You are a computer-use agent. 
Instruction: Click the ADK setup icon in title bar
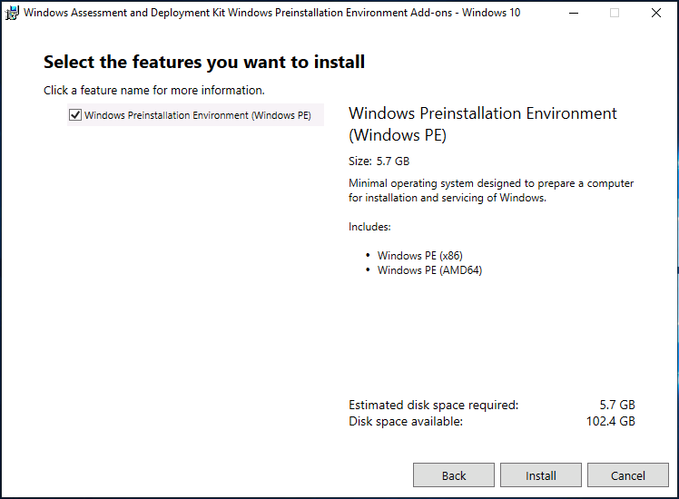pos(12,13)
